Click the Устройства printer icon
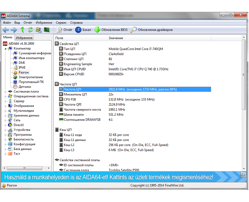The width and height of the screenshot is (249, 202). tap(10, 130)
